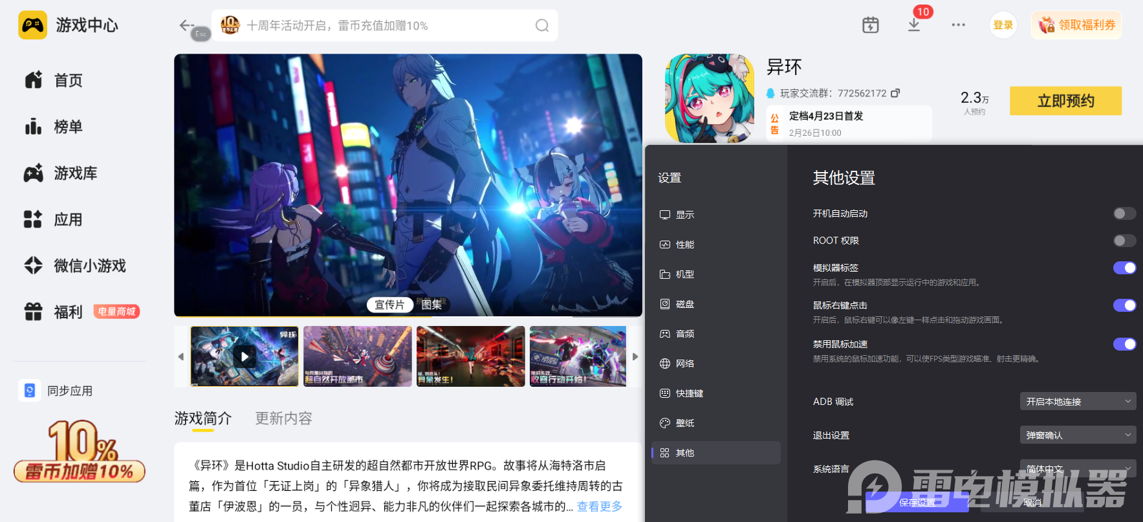Click the 立即预约 button

coord(1065,101)
